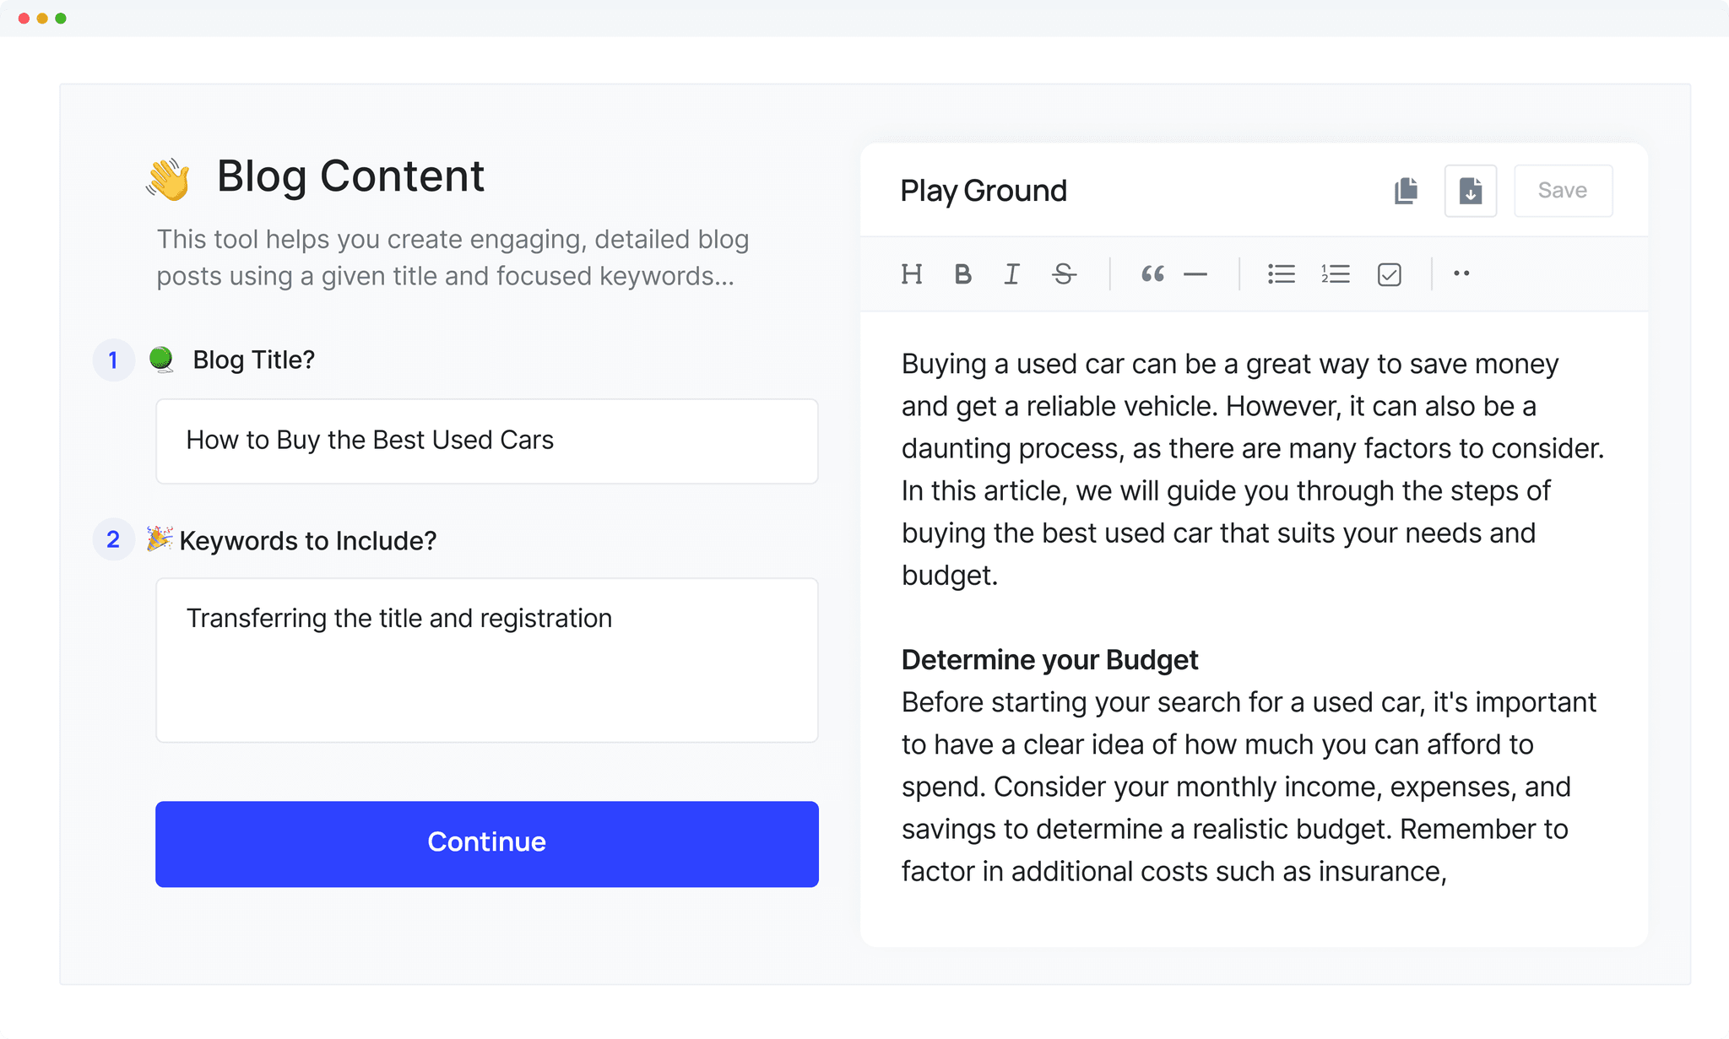Create a bulleted list
The height and width of the screenshot is (1039, 1729).
tap(1281, 273)
